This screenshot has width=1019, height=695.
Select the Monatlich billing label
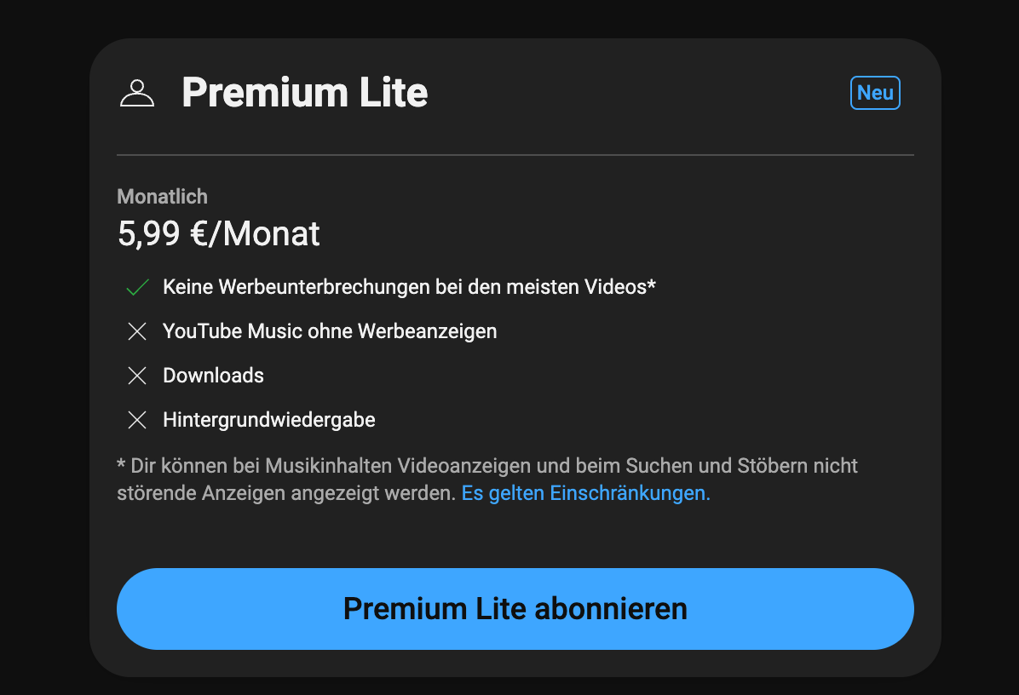pyautogui.click(x=163, y=196)
